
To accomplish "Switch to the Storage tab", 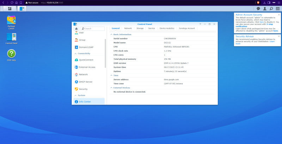I will [140, 28].
